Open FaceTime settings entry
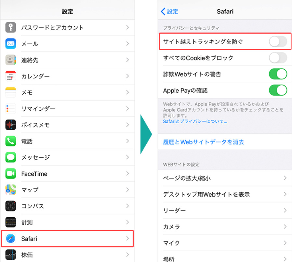The height and width of the screenshot is (262, 292). [67, 173]
